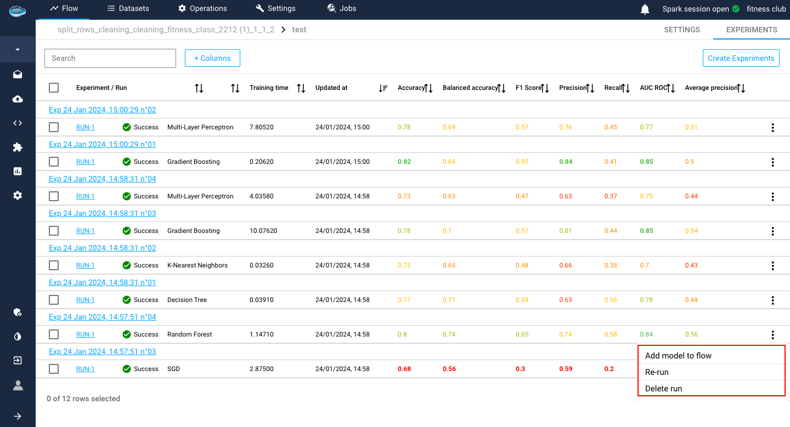Image resolution: width=790 pixels, height=427 pixels.
Task: Check the Gradient Boosting 0.20620 run checkbox
Action: pyautogui.click(x=54, y=162)
